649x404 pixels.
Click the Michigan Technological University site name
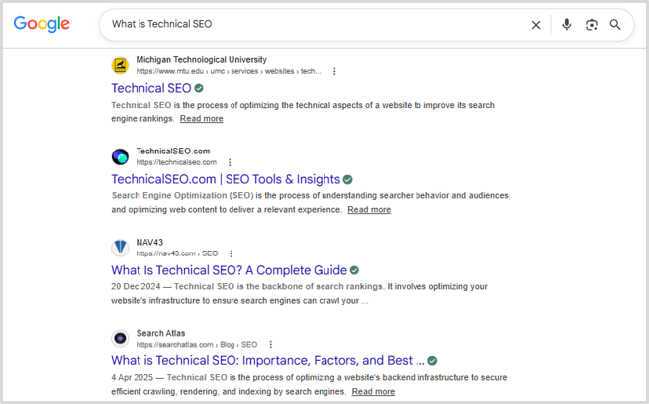(202, 60)
